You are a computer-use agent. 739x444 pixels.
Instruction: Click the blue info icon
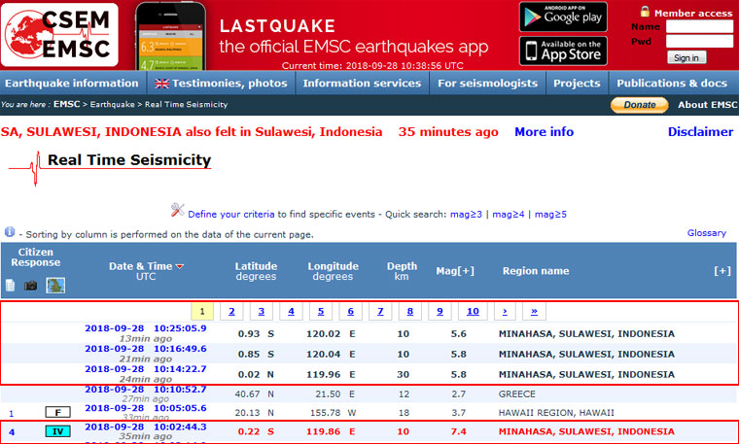[10, 232]
